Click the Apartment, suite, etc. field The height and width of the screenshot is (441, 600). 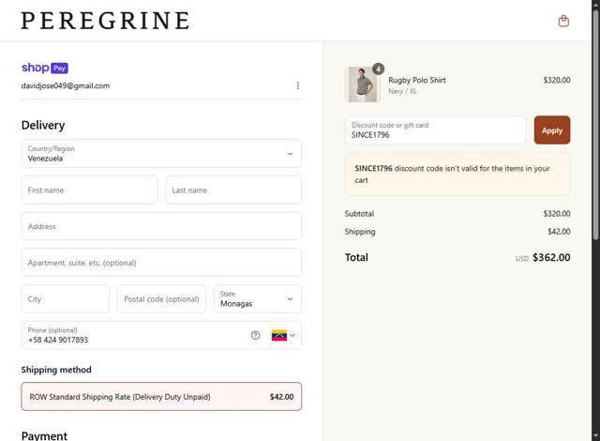[161, 263]
